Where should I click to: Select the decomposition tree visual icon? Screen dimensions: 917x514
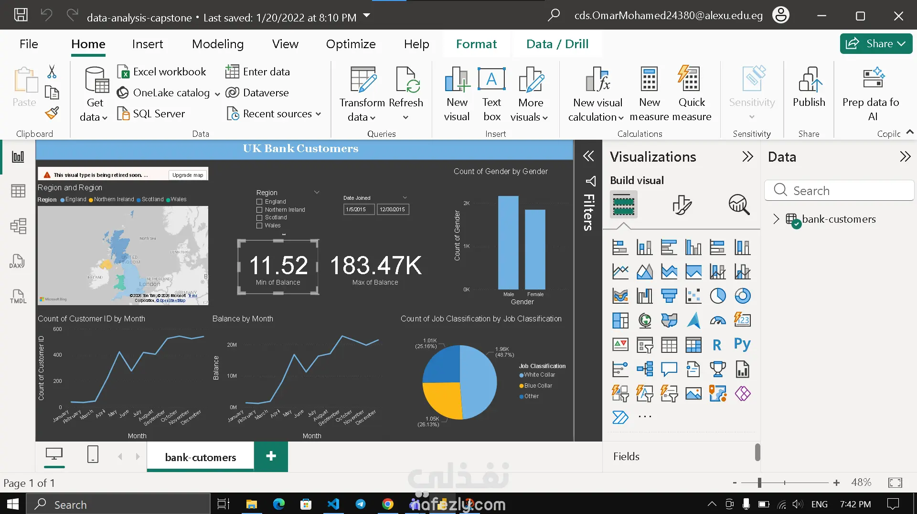pos(644,369)
